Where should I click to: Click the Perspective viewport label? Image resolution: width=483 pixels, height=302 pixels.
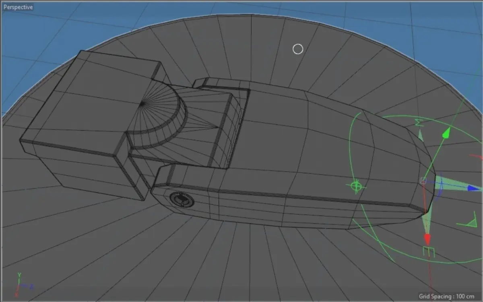[18, 7]
